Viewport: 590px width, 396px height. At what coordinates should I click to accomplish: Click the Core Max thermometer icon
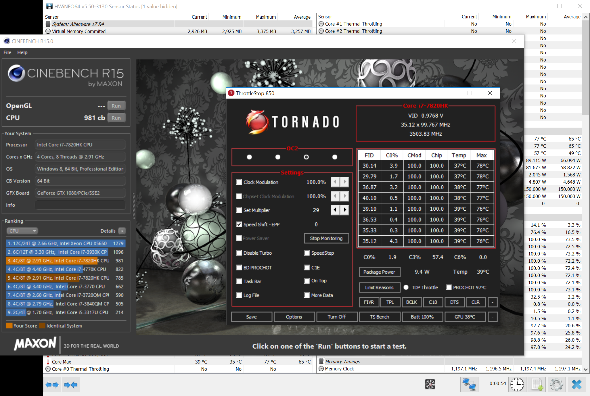[x=48, y=362]
